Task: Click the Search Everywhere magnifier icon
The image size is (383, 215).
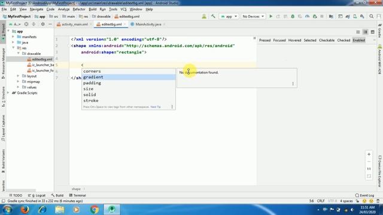Action: [x=371, y=16]
